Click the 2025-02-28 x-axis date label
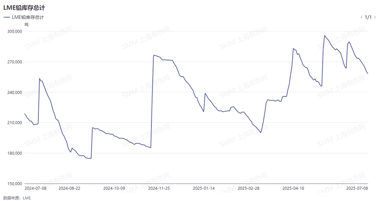 pos(248,188)
